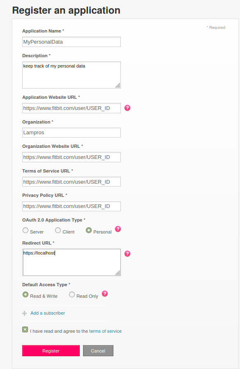Open help icon beside Default Access Type
240x369 pixels.
click(105, 294)
